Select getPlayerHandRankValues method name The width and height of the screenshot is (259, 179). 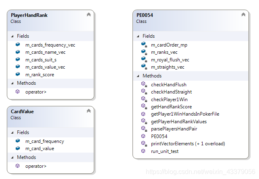tap(179, 122)
